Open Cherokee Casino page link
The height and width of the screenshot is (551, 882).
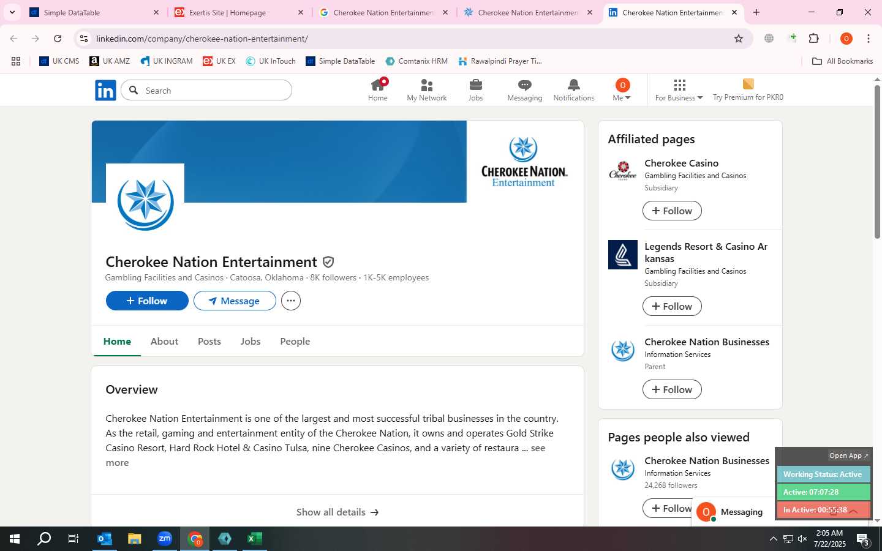pyautogui.click(x=681, y=163)
